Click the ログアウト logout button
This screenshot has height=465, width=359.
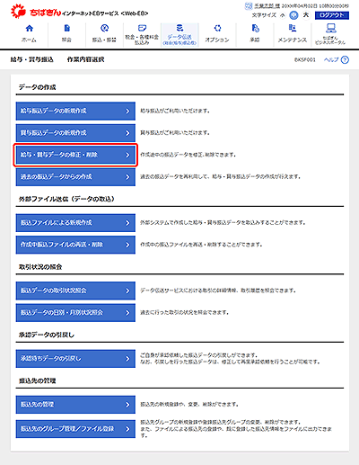point(332,15)
